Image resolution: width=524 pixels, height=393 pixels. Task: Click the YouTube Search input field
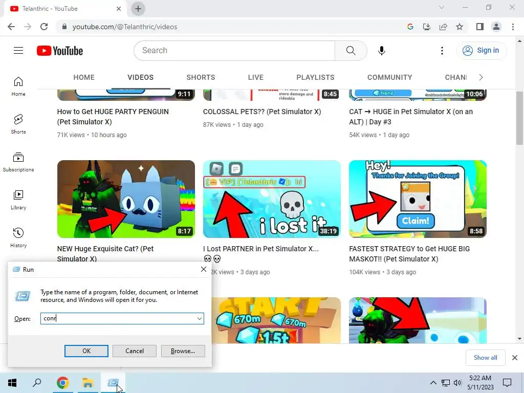click(234, 51)
